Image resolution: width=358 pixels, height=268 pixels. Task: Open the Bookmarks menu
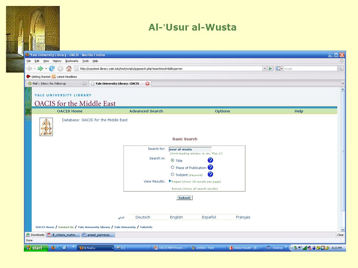coord(72,61)
